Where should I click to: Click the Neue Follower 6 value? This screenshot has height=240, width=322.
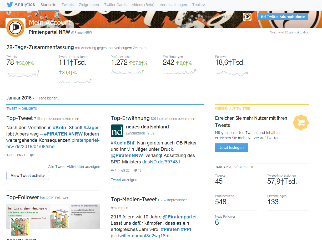tap(217, 222)
